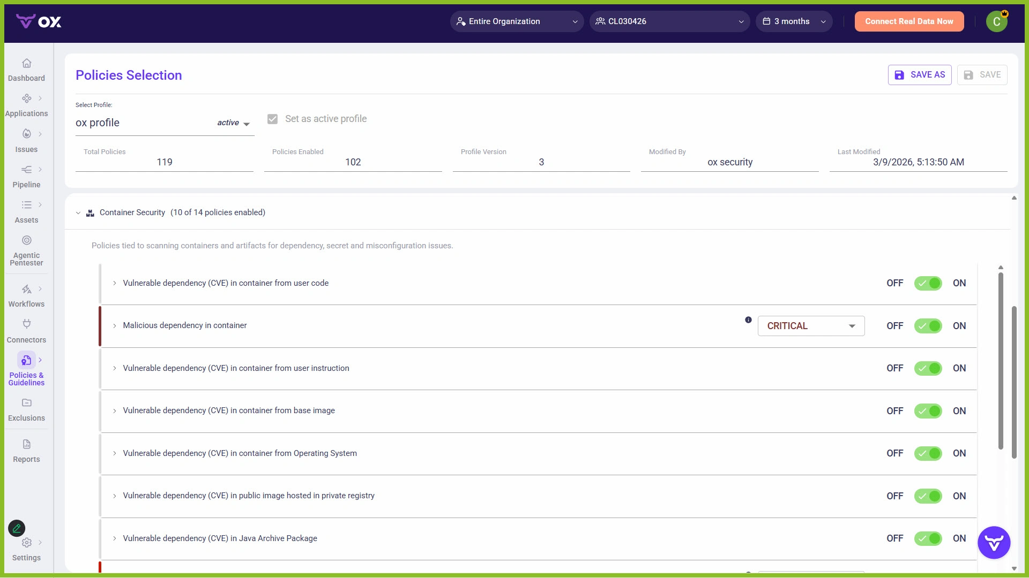Open the 3 months time range dropdown

pyautogui.click(x=794, y=21)
